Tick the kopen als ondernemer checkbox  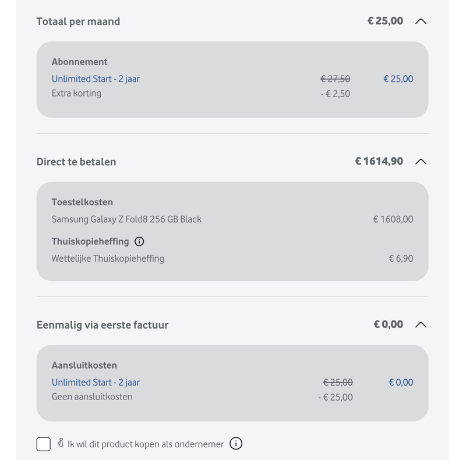[x=43, y=444]
